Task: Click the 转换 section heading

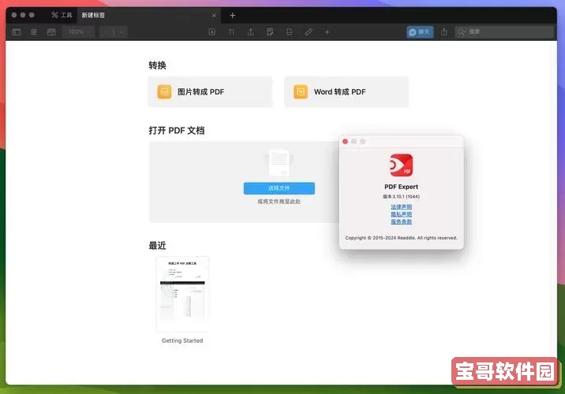Action: point(158,65)
